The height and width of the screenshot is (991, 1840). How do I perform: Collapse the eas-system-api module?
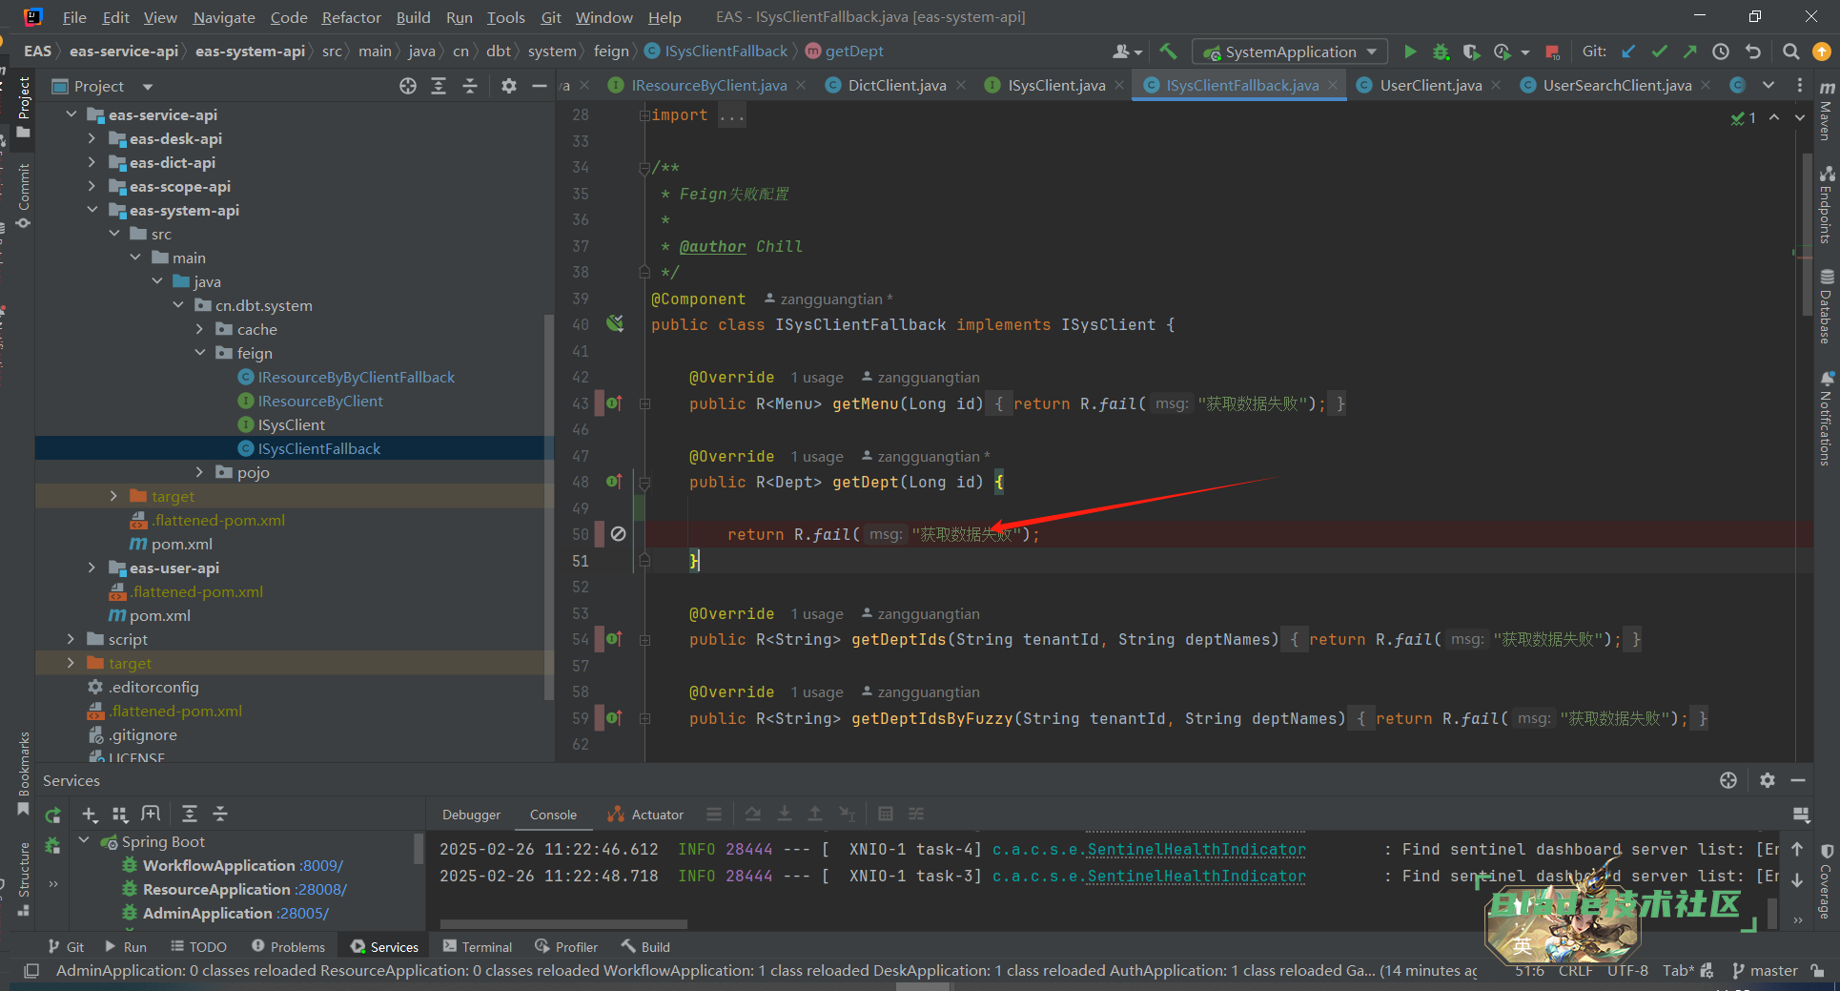92,210
